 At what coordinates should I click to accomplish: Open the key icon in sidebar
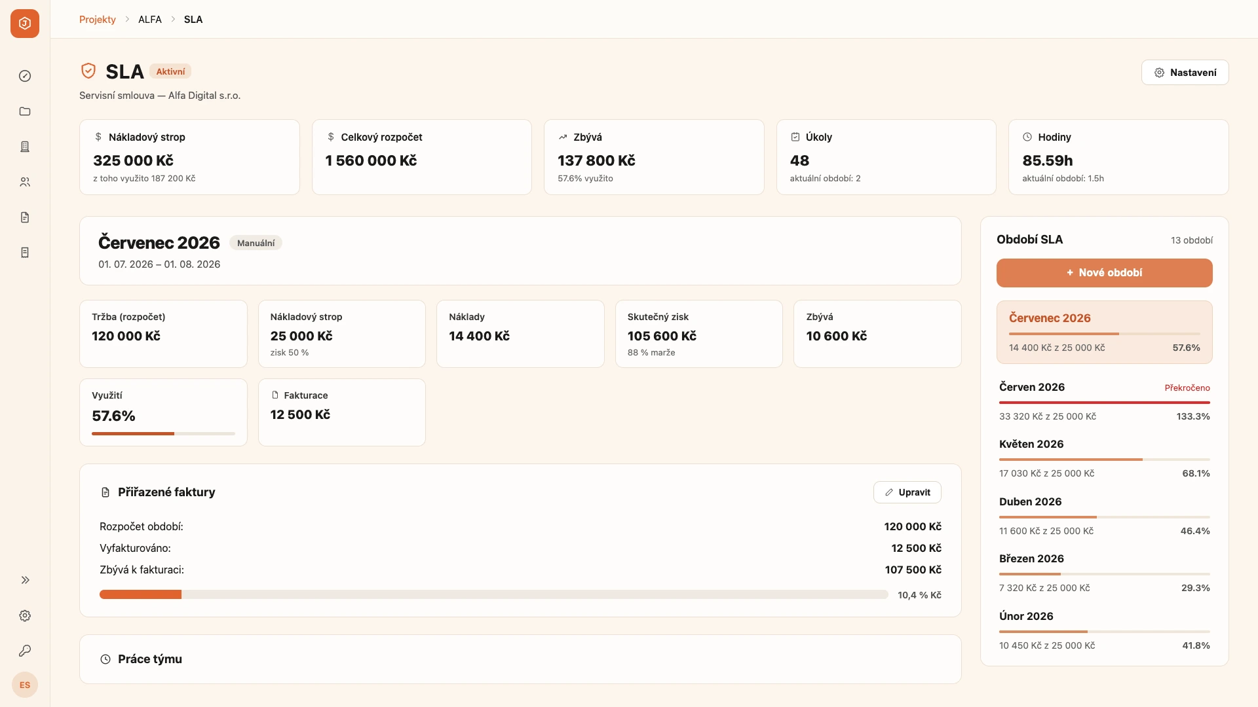coord(25,651)
